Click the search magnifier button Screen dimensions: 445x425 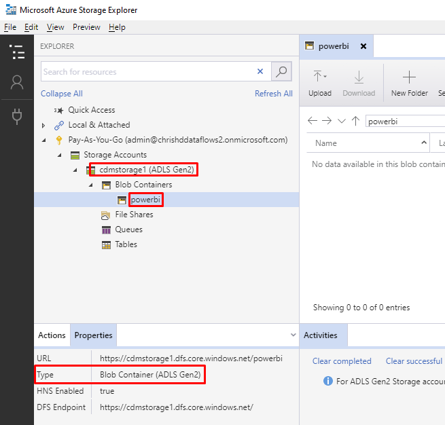click(x=281, y=71)
